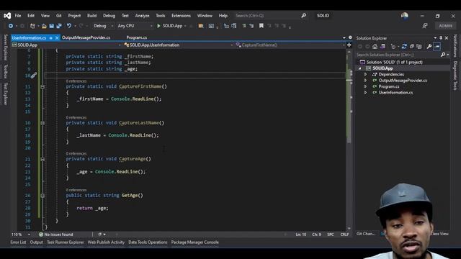Click the screwdriver quick actions icon on line 10
461x259 pixels.
point(34,76)
